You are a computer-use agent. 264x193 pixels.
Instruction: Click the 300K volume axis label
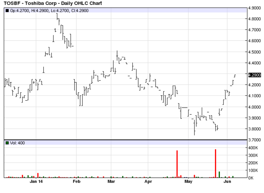coord(253,155)
